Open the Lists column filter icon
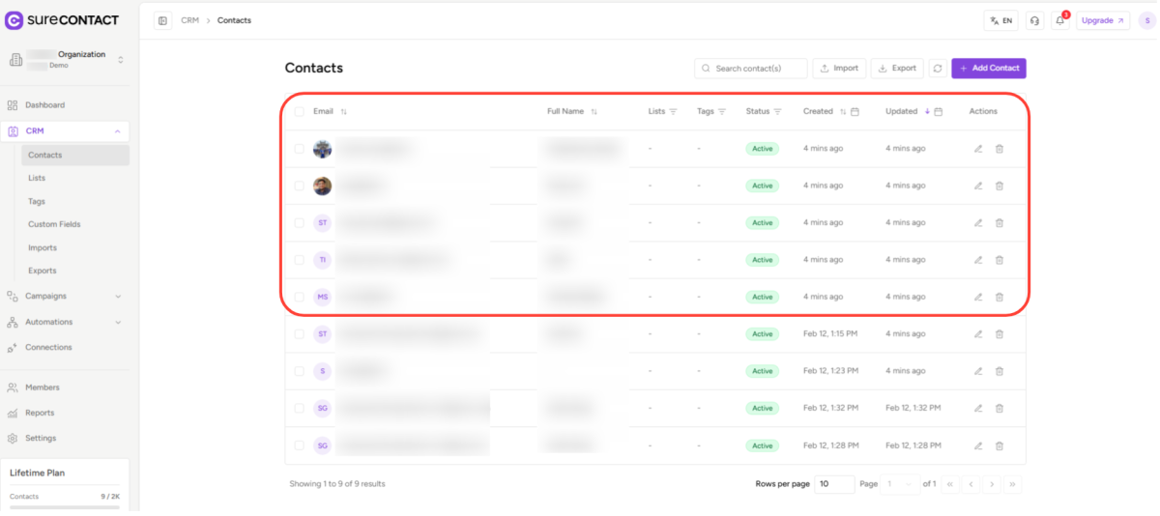Image resolution: width=1160 pixels, height=516 pixels. [x=673, y=112]
